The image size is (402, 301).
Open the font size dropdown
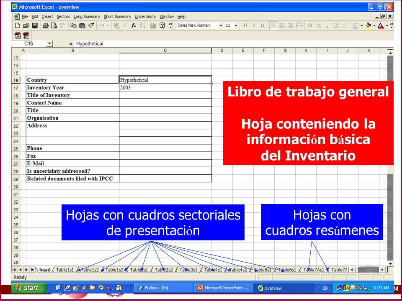tap(236, 26)
